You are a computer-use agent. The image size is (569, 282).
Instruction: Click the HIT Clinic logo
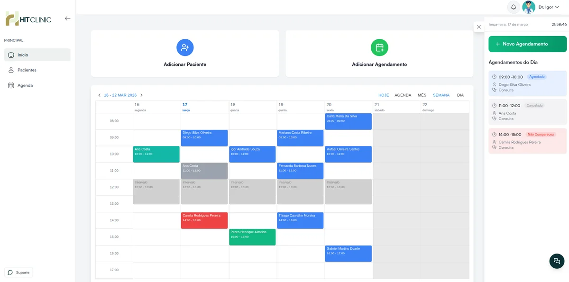pos(28,19)
